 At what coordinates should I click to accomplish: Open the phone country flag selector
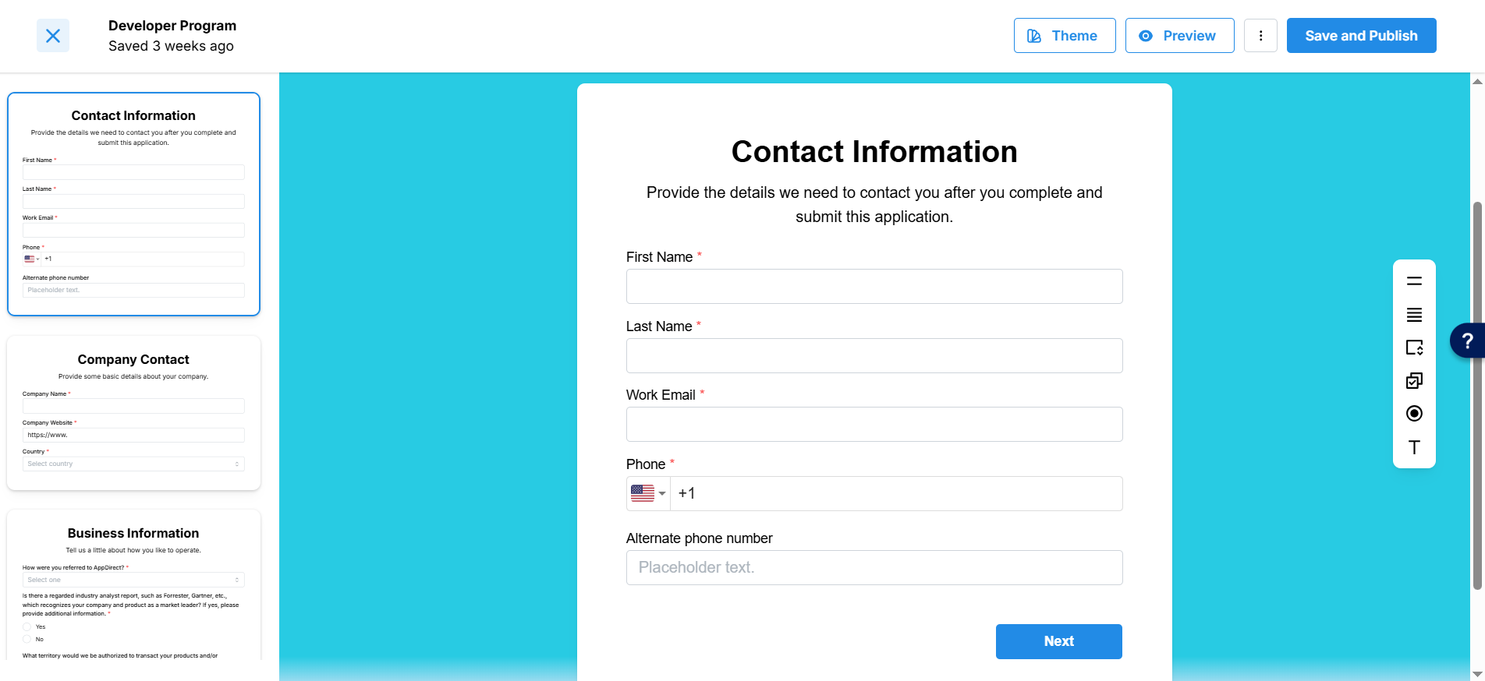click(648, 493)
